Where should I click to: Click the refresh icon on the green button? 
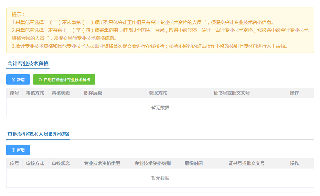pos(40,80)
